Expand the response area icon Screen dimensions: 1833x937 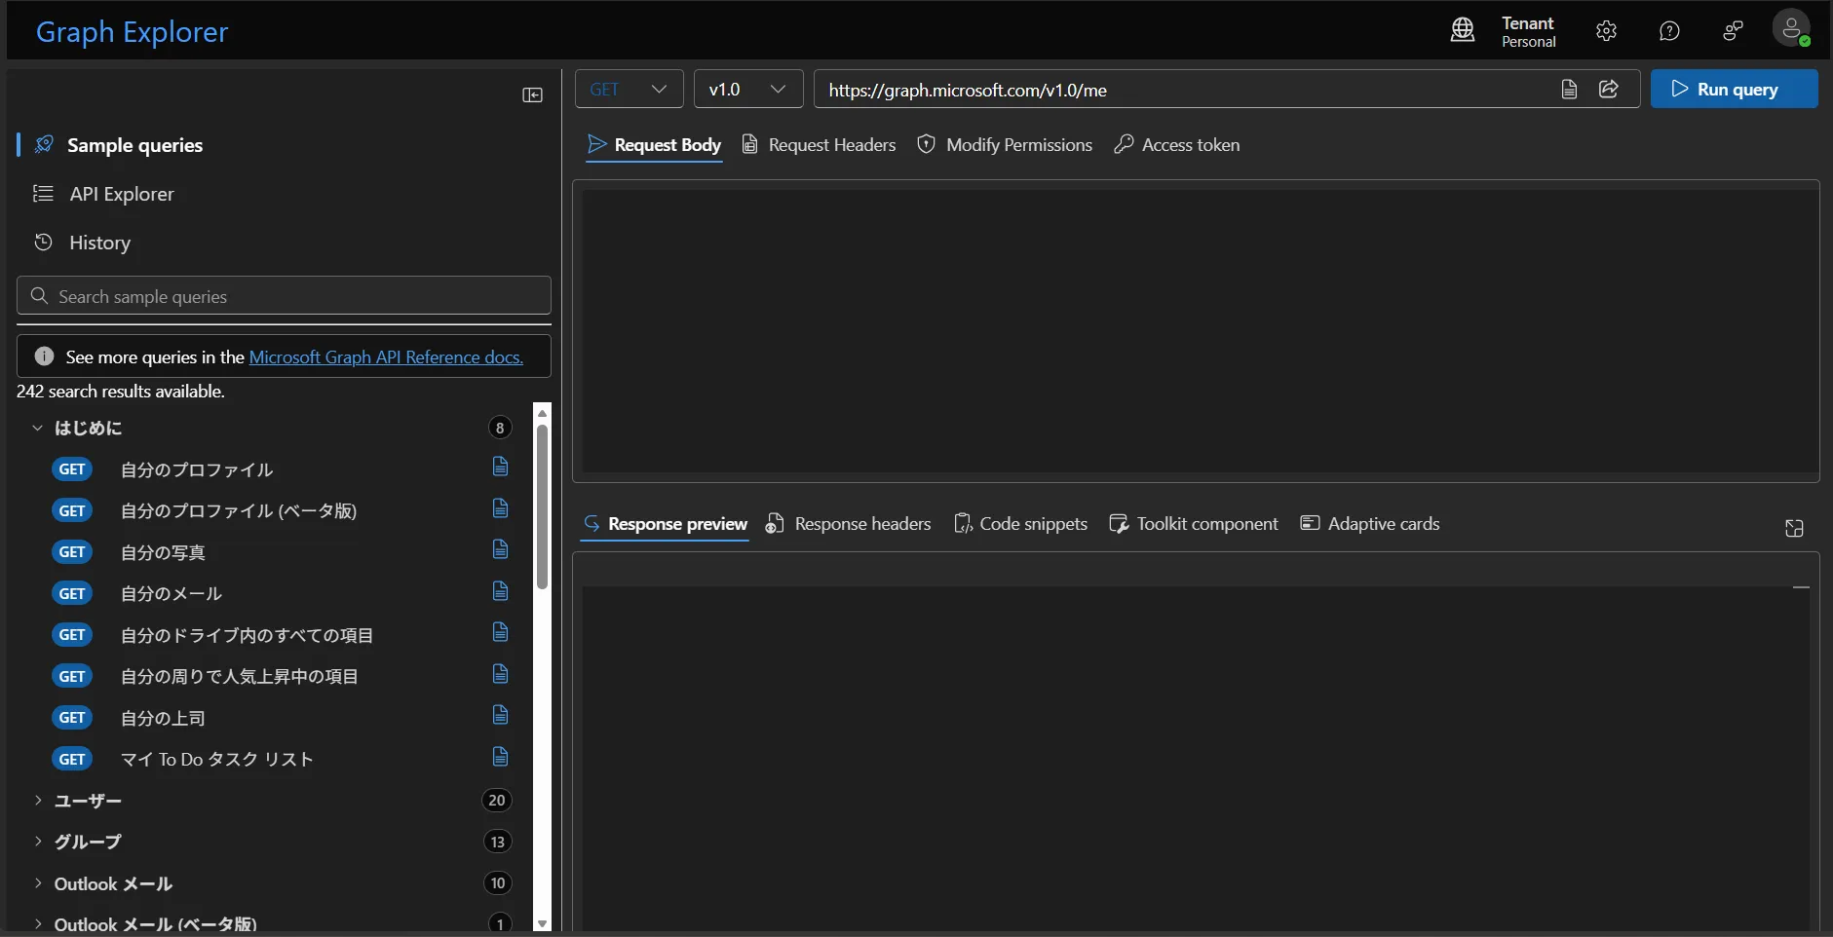point(1794,528)
